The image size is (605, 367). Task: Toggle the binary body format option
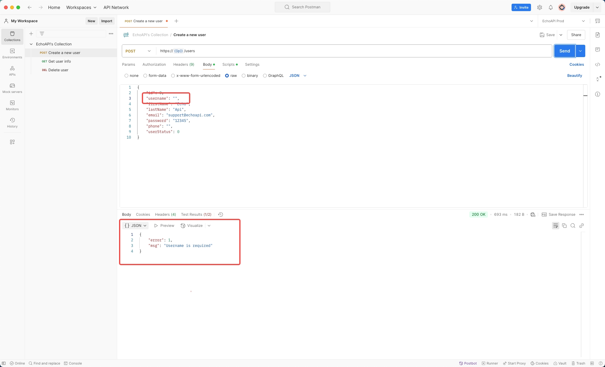[x=243, y=75]
